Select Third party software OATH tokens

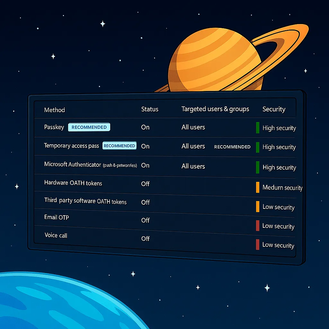click(85, 201)
